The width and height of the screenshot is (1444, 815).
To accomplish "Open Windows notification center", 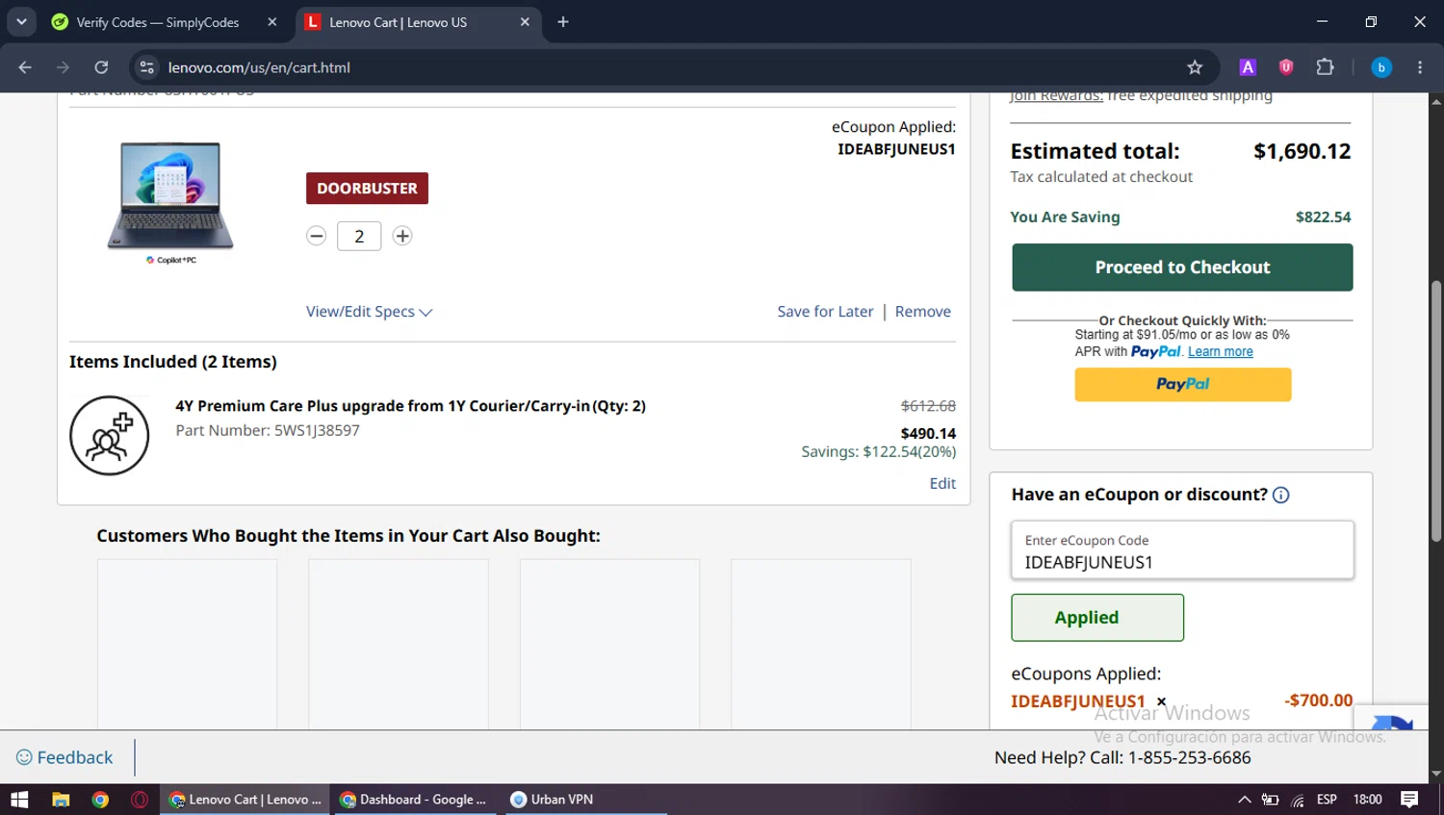I will 1409,800.
